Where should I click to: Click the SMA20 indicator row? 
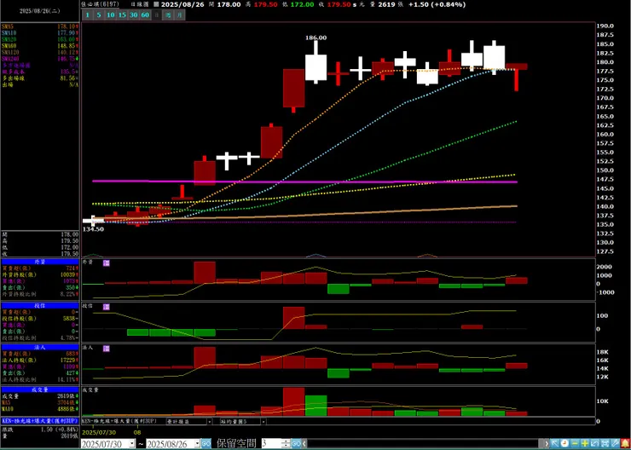(x=40, y=39)
